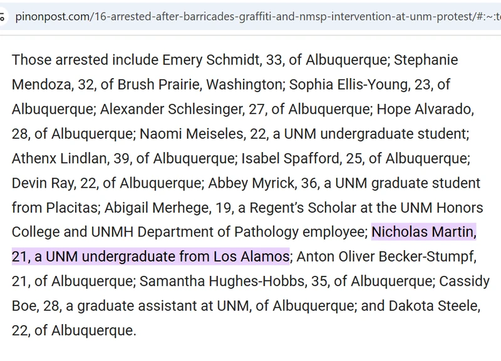Click the site information icon in address bar

4,16
